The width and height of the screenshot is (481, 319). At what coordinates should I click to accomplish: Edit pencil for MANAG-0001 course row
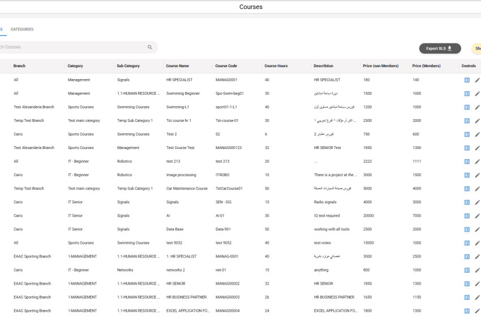[x=477, y=256]
